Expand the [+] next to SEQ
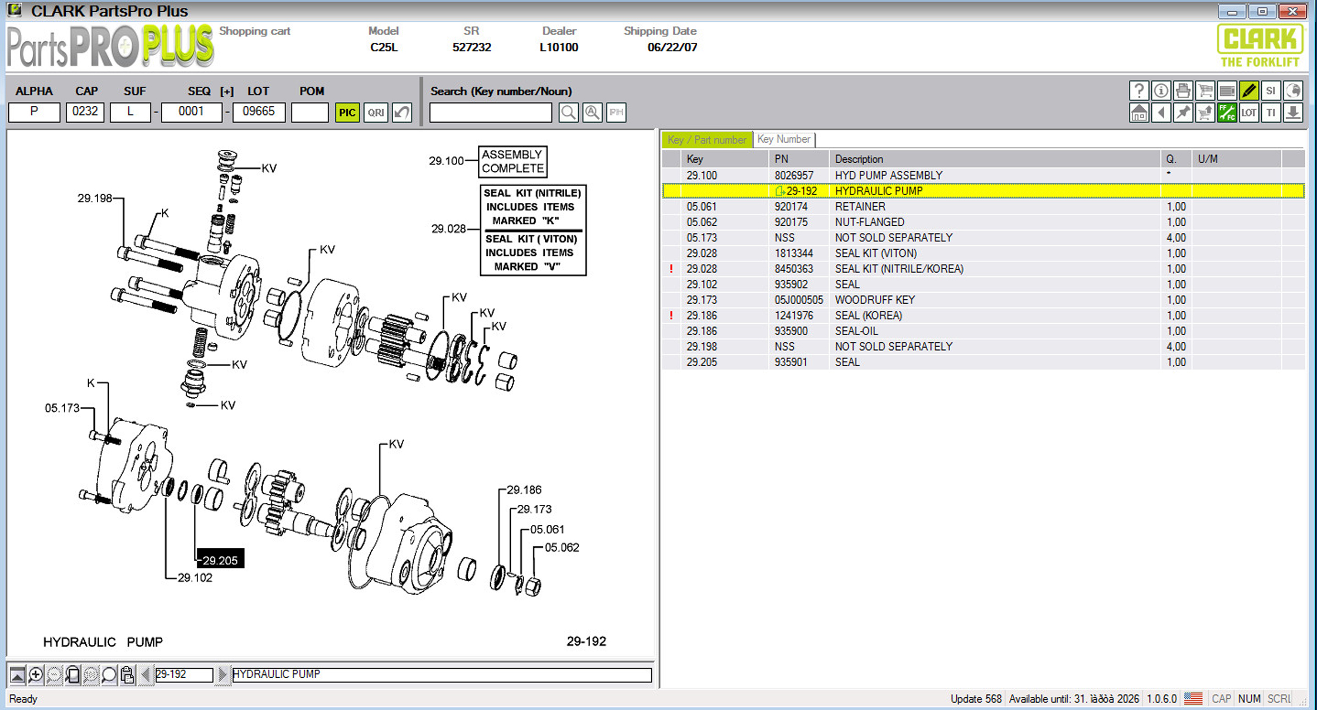Screen dimensions: 1317x710 click(x=226, y=91)
